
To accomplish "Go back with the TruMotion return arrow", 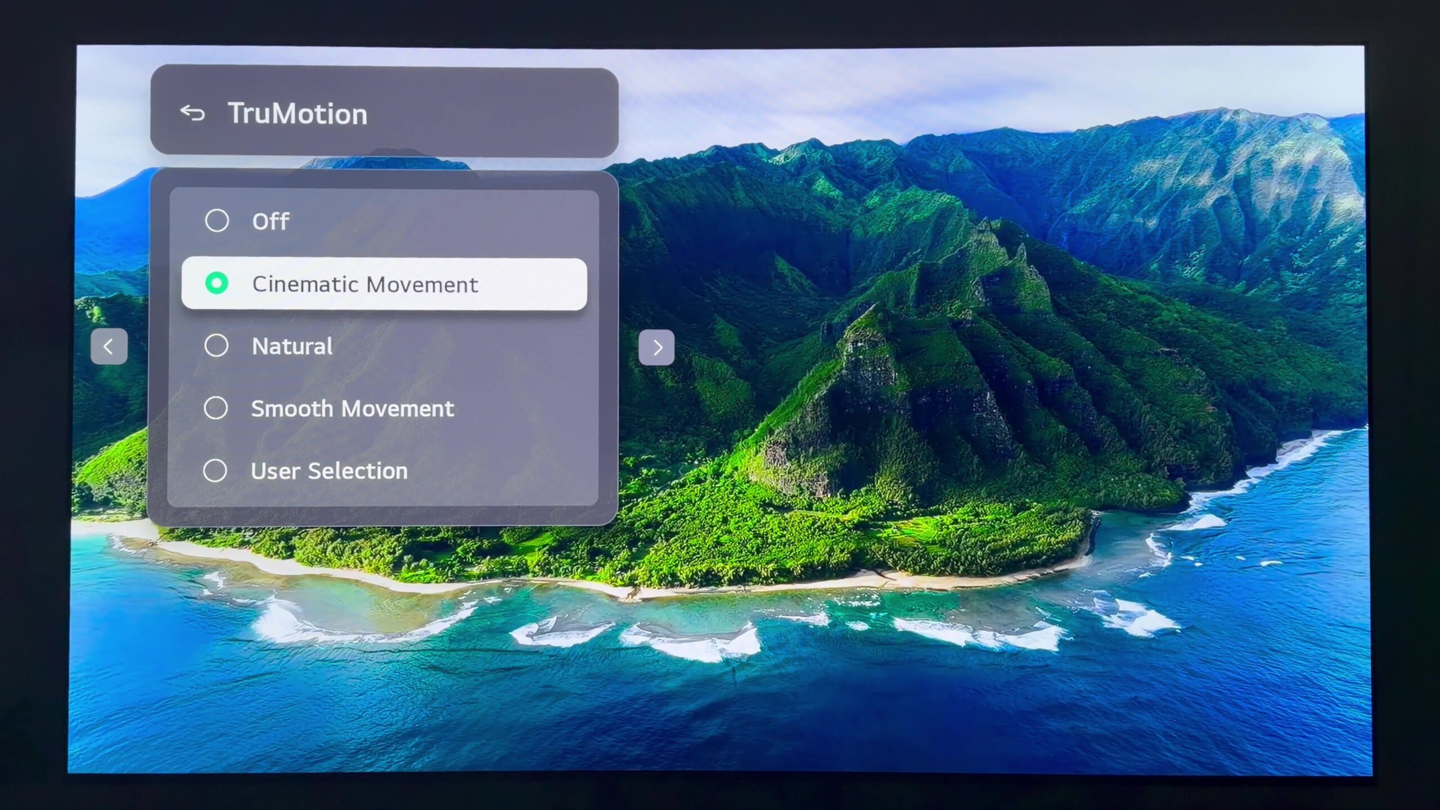I will coord(192,113).
